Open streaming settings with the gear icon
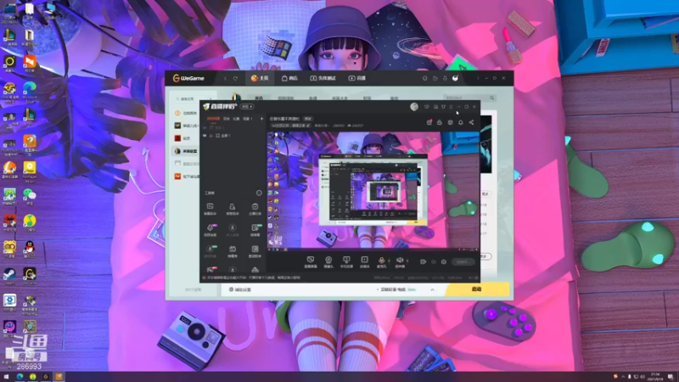This screenshot has width=679, height=382. pos(444,261)
